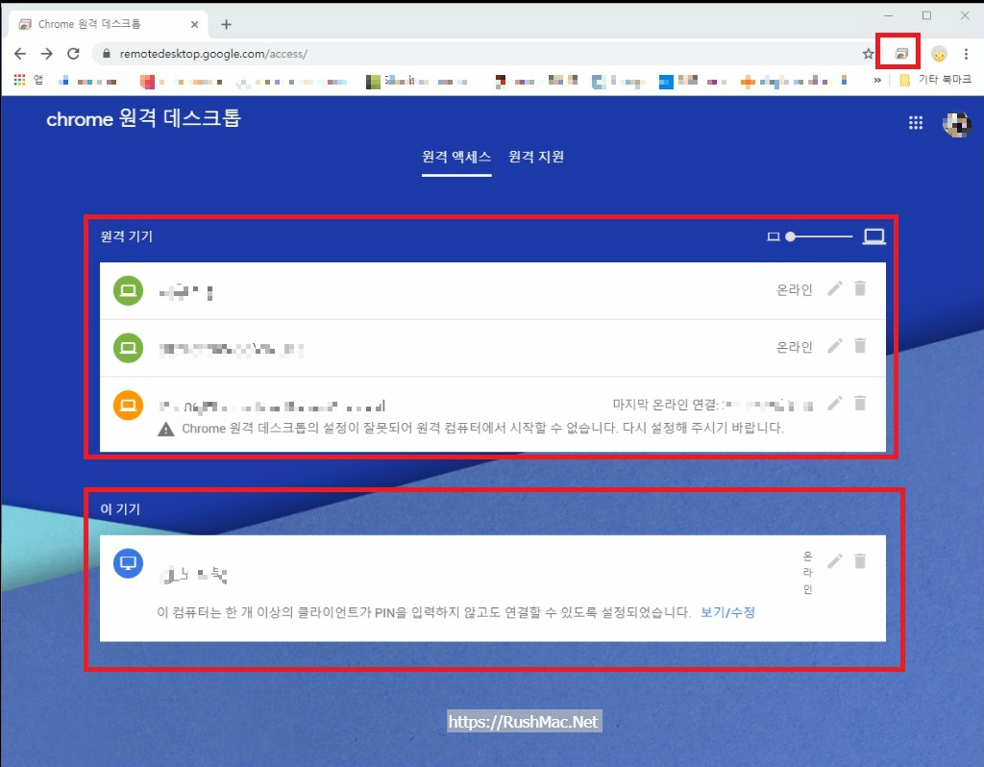
Task: Click the large laptop view icon
Action: 873,236
